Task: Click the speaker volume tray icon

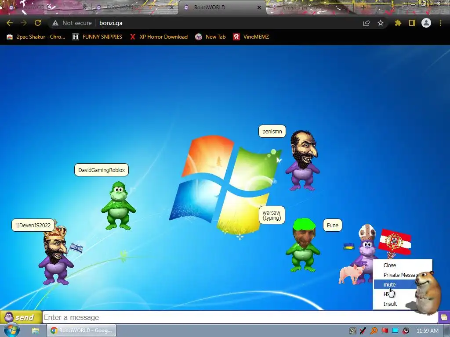Action: coord(406,331)
